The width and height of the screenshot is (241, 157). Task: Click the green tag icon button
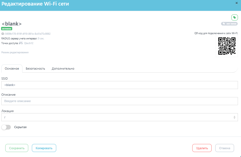click(x=235, y=17)
